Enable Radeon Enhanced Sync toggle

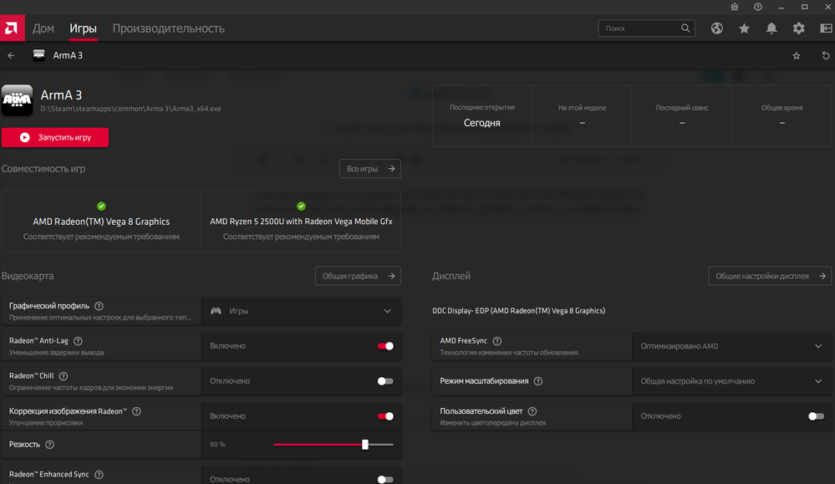click(385, 479)
